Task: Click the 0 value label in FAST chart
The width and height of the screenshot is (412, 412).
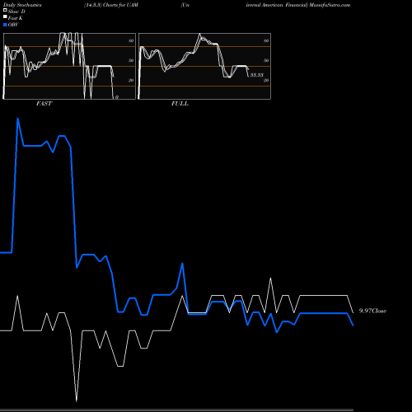Action: tap(117, 97)
